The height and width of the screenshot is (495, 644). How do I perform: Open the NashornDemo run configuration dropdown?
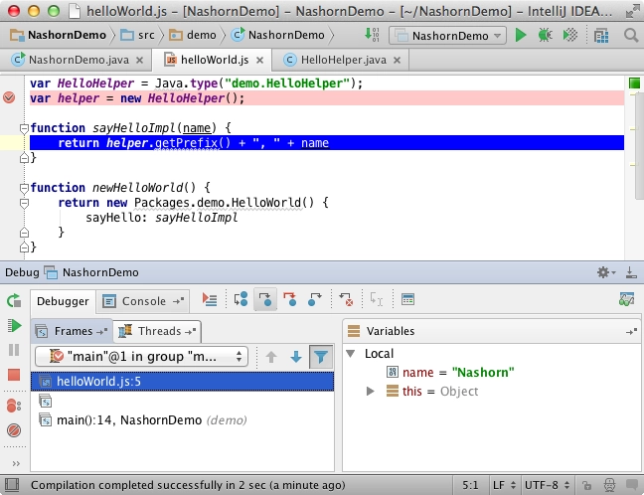tap(447, 36)
